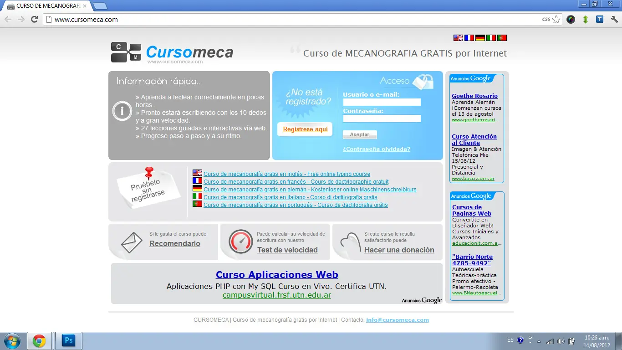
Task: Show hidden tray icons with the up arrow
Action: pos(539,341)
